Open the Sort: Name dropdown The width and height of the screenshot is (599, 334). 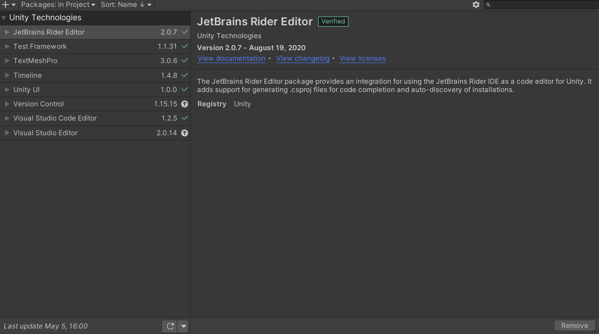(x=126, y=5)
